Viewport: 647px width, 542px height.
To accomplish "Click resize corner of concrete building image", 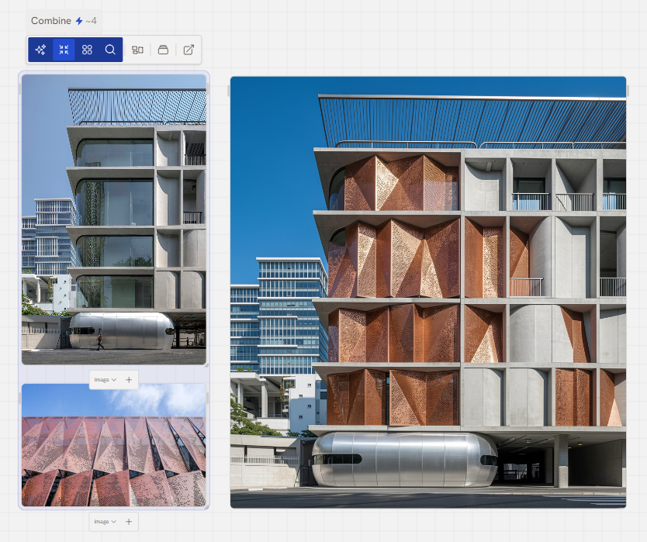I will (206, 365).
